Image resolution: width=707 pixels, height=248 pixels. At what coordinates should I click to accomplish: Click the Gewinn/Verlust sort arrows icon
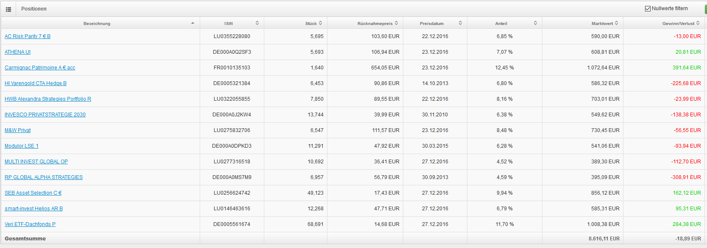(x=698, y=23)
